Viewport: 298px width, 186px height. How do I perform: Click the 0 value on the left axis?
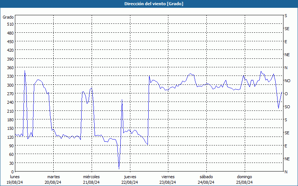(x=13, y=172)
